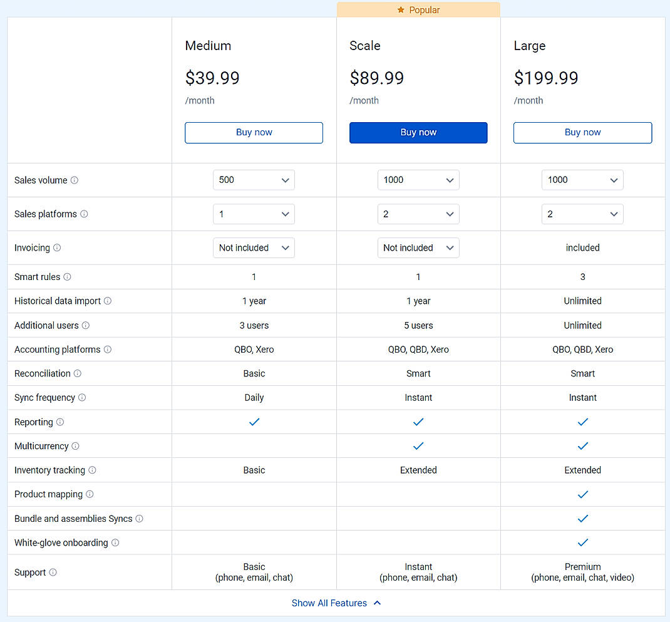The image size is (670, 622).
Task: Click the Inventory tracking info icon
Action: 93,470
